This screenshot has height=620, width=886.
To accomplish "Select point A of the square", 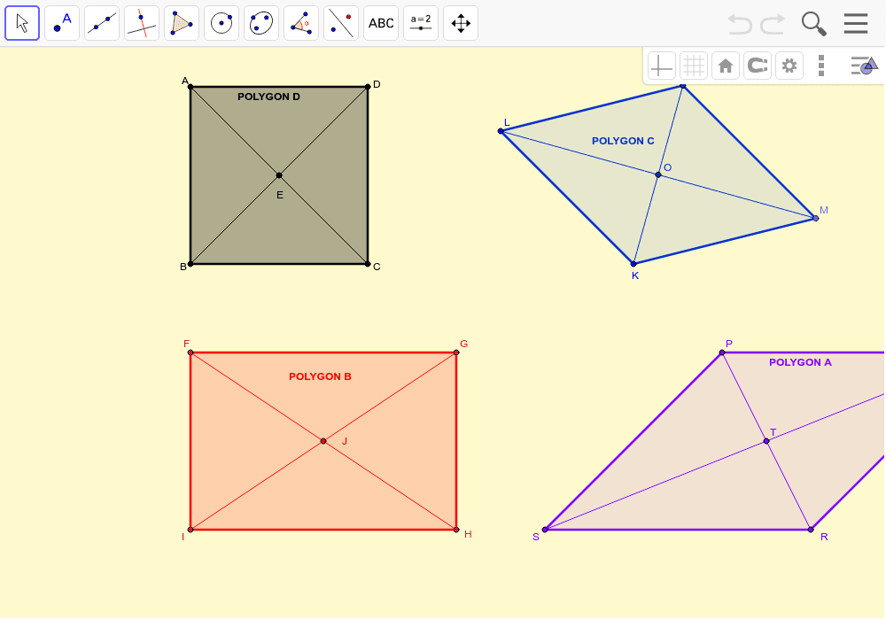I will [190, 87].
